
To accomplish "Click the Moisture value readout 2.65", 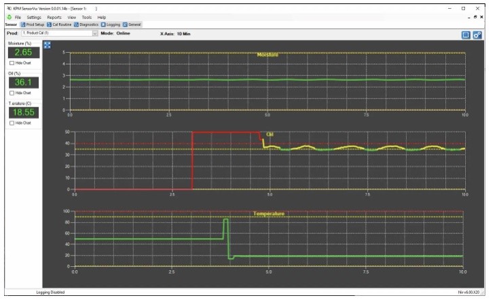I will (23, 52).
